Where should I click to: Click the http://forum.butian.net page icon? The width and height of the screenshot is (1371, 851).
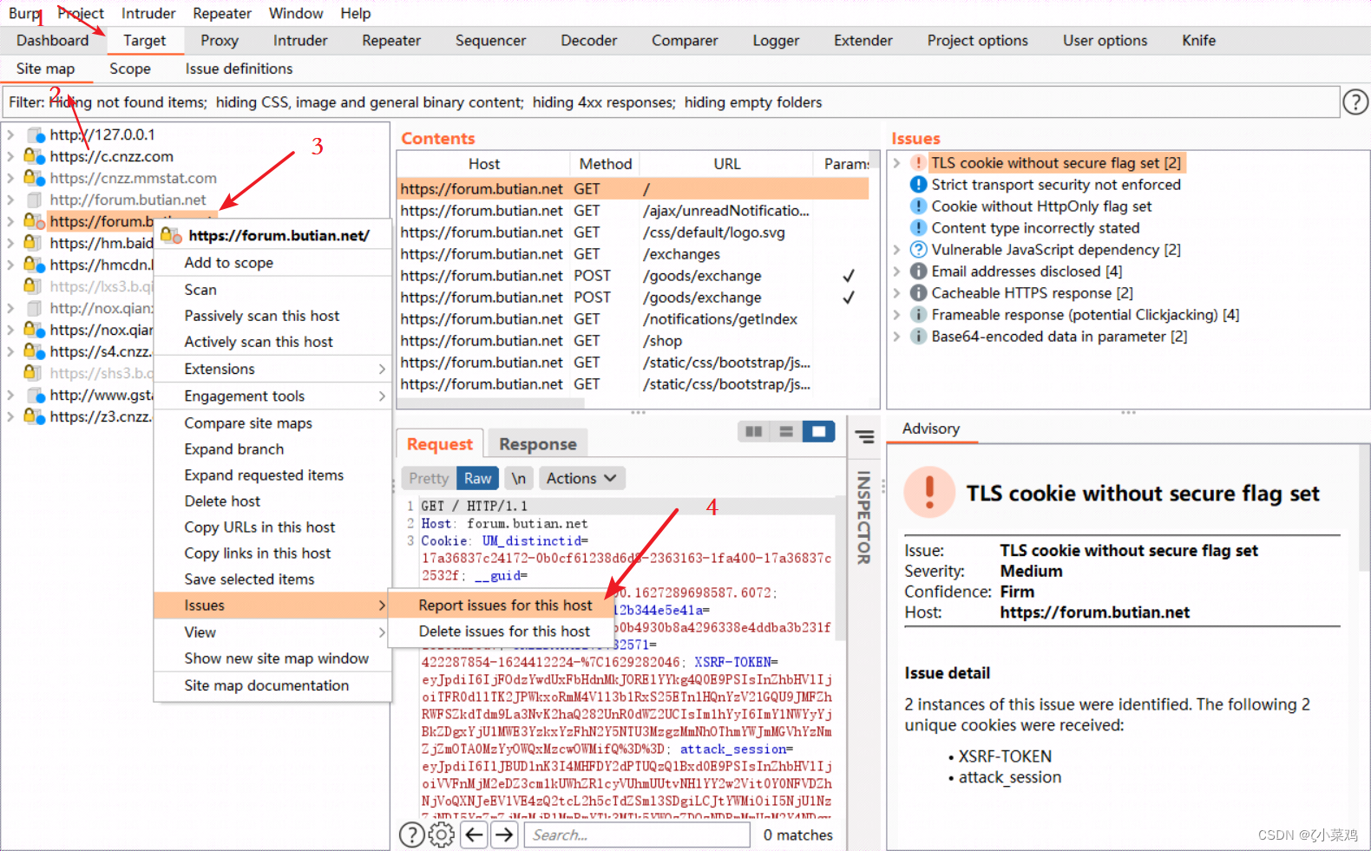click(36, 200)
